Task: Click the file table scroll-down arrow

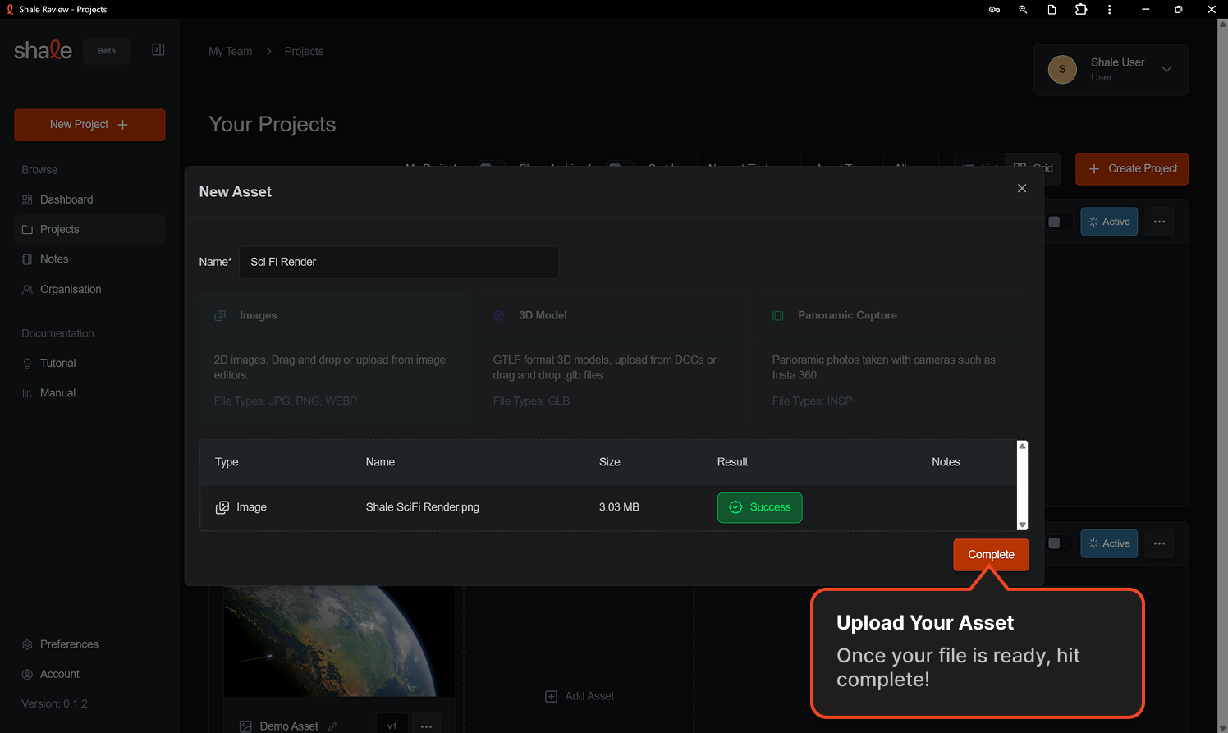Action: click(x=1022, y=525)
